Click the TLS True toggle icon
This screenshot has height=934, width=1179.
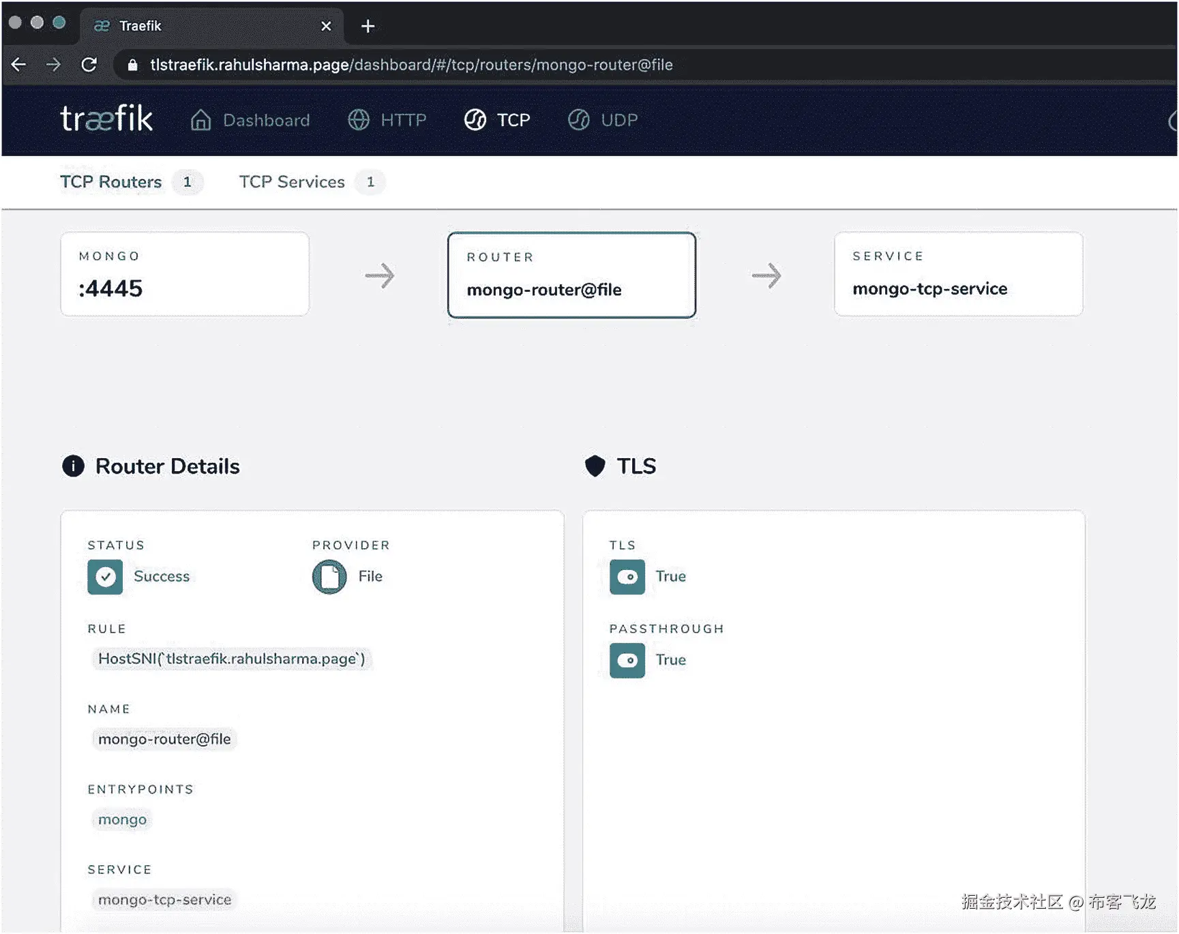(x=627, y=577)
